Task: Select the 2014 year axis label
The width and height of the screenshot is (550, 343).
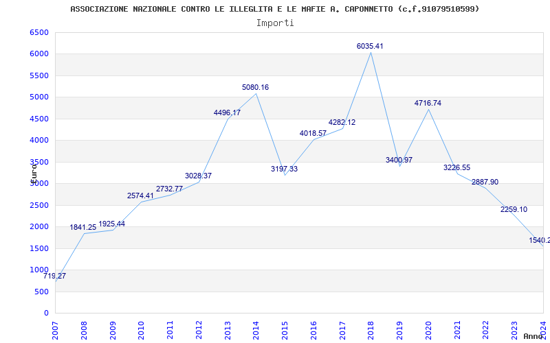Action: pos(256,331)
